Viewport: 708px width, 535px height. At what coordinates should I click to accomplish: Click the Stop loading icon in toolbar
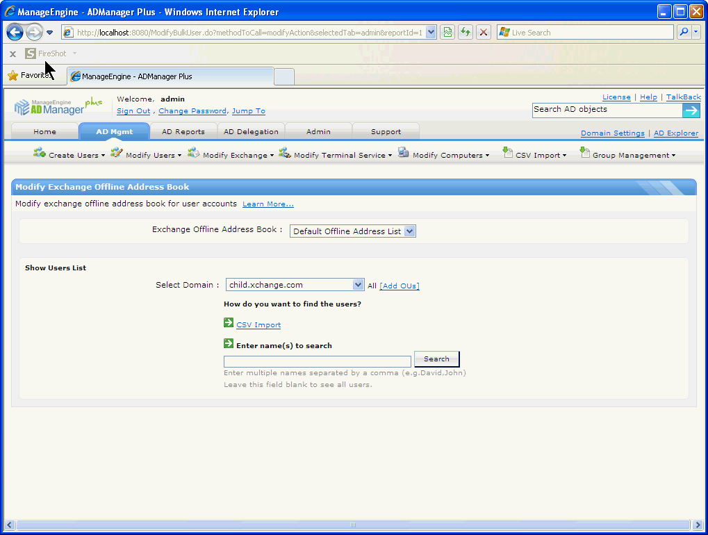click(483, 32)
